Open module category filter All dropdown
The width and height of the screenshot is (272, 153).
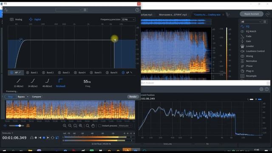(251, 22)
